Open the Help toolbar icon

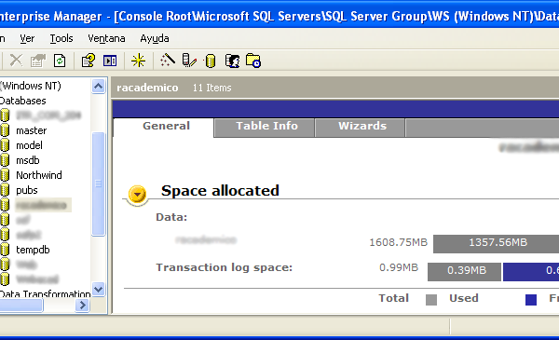[x=89, y=61]
